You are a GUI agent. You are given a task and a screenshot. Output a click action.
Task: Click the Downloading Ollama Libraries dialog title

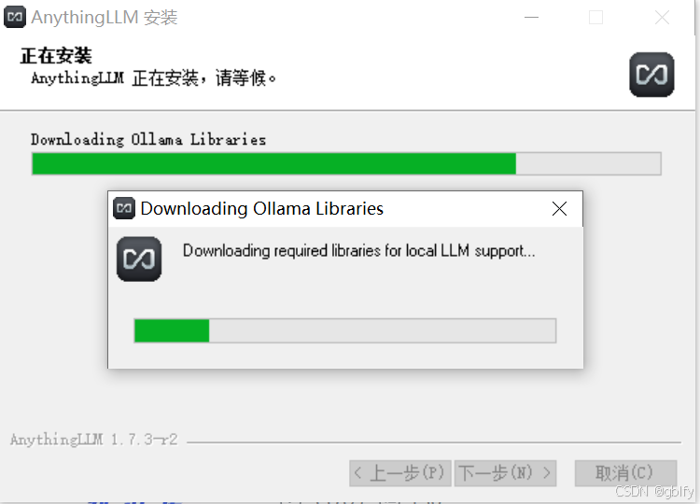(262, 209)
